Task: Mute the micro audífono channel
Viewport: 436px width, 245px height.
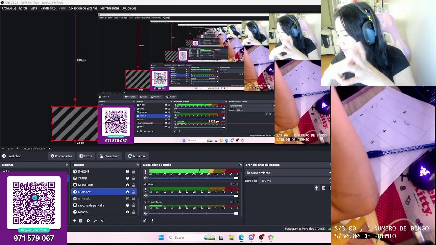Action: 146,213
